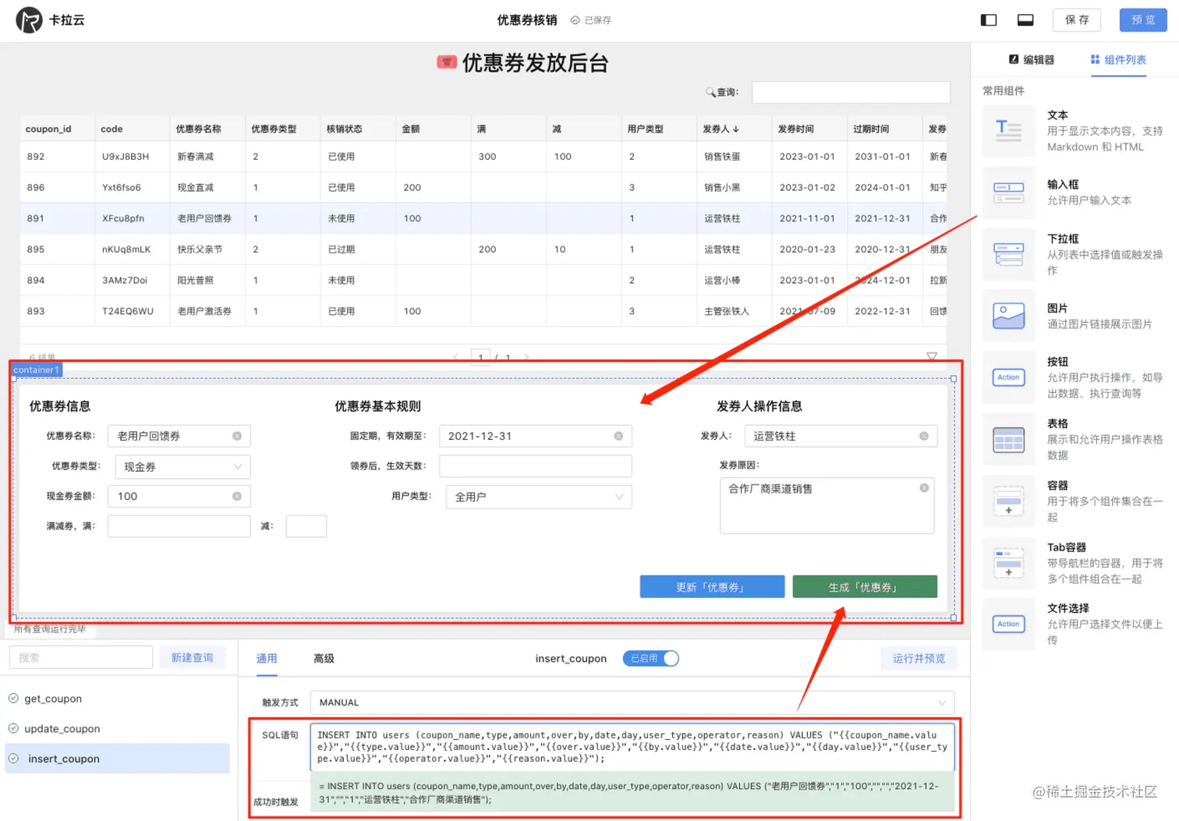Click the 新建查询 button

[x=193, y=657]
